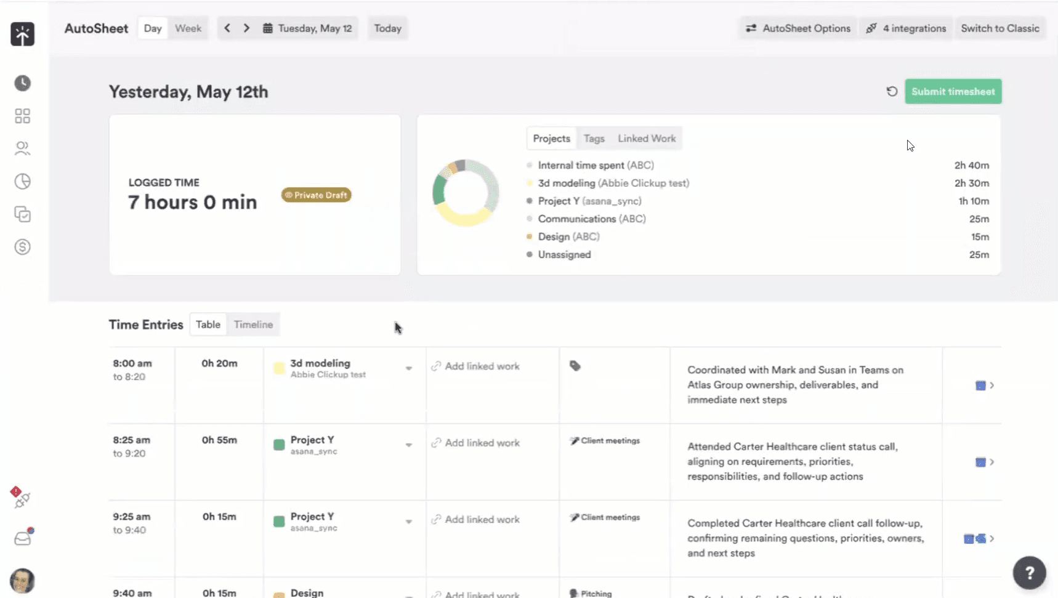
Task: Open the billing dollar icon
Action: [22, 247]
